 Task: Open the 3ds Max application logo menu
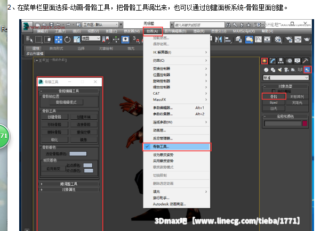[x=27, y=26]
